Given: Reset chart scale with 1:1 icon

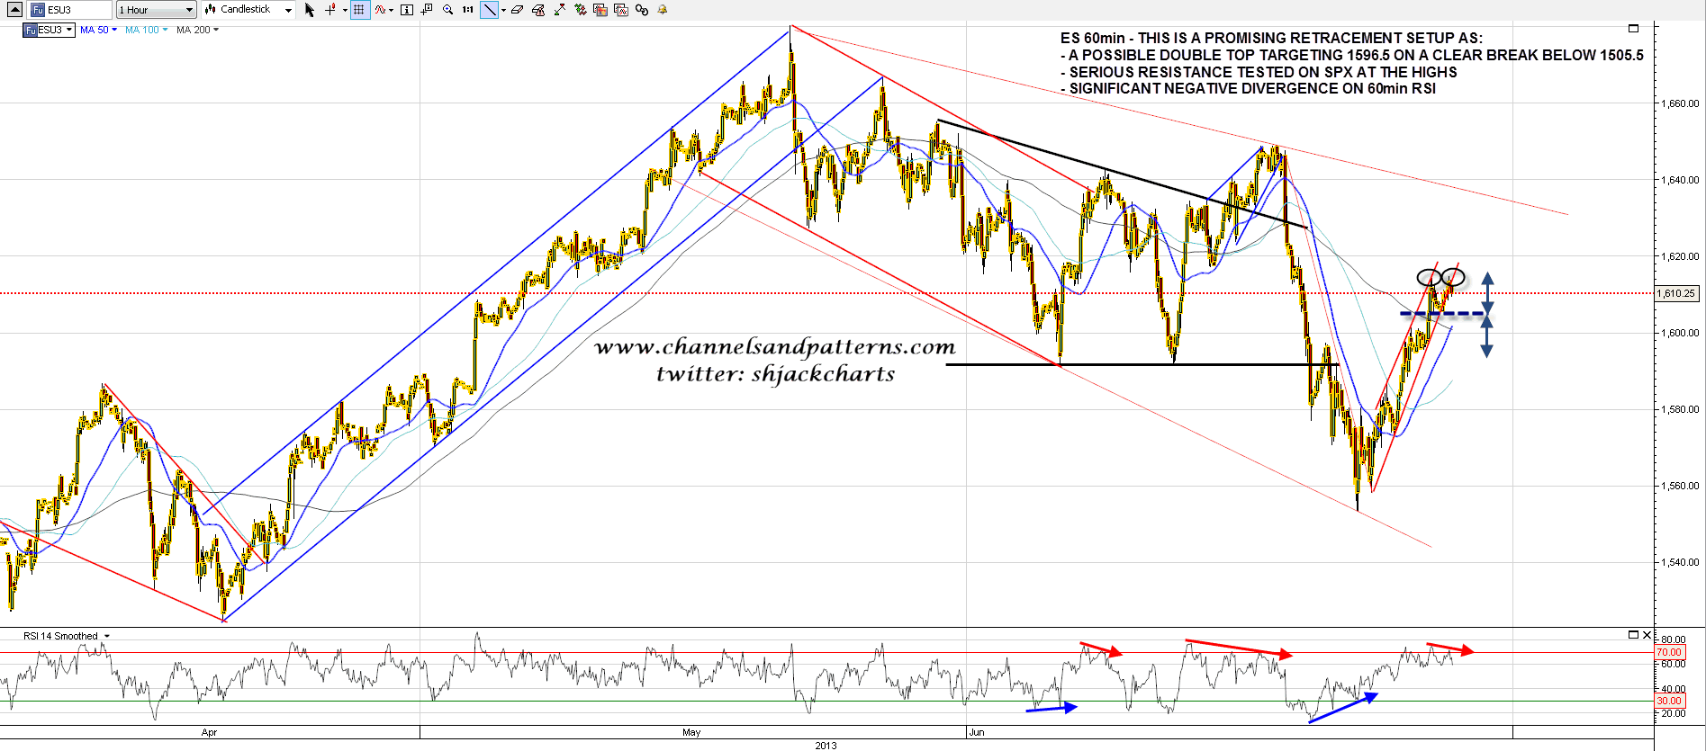Looking at the screenshot, I should [x=467, y=10].
